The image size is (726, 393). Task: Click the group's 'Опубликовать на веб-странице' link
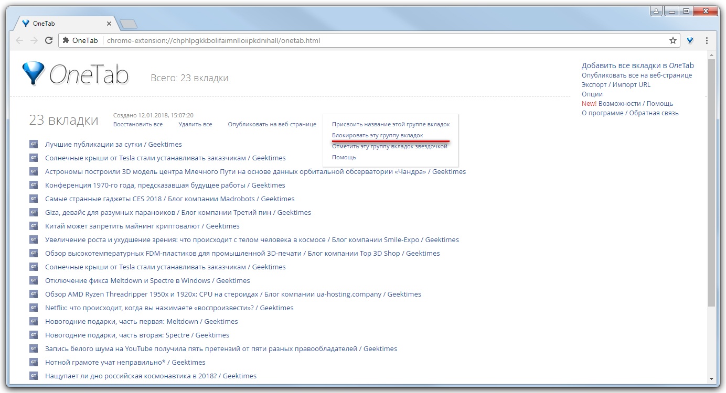tap(272, 124)
